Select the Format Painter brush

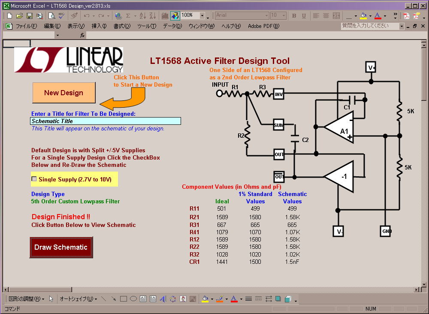(74, 16)
